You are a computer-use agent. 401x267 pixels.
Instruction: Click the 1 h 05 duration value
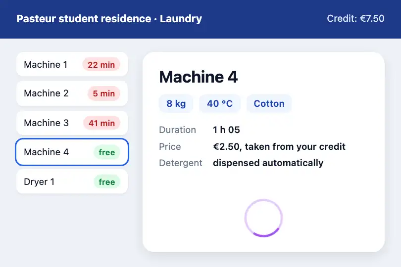click(x=226, y=130)
